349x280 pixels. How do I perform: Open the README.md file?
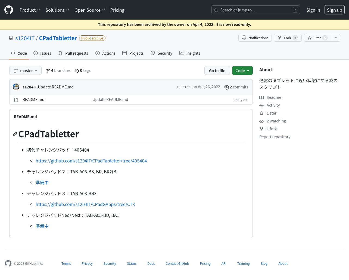[x=33, y=100]
